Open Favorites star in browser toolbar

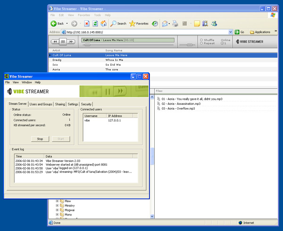pos(133,23)
